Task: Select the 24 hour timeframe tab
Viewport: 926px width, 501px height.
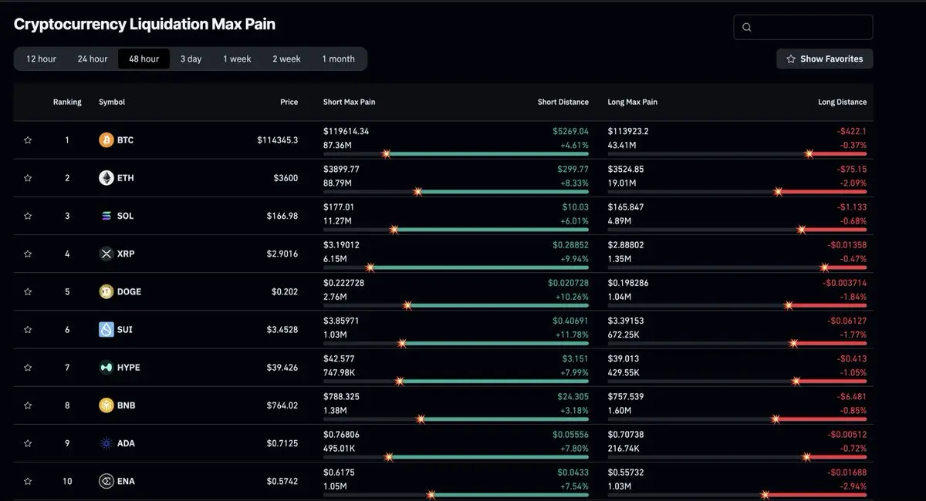Action: point(93,59)
